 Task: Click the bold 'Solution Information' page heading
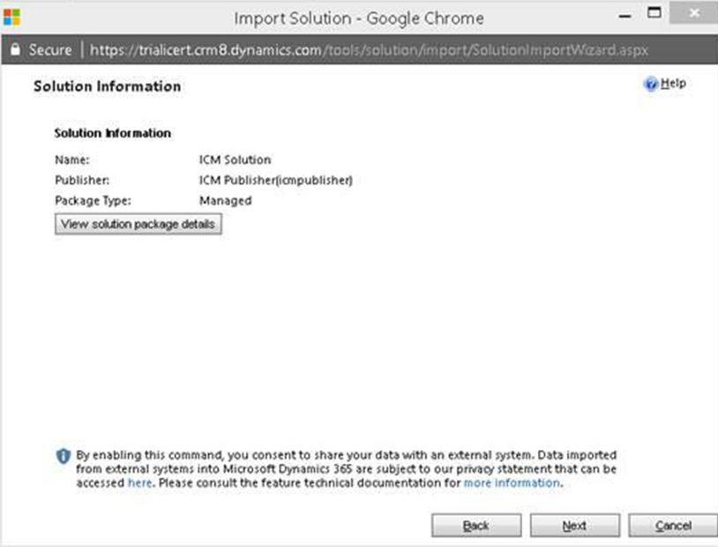pos(107,86)
